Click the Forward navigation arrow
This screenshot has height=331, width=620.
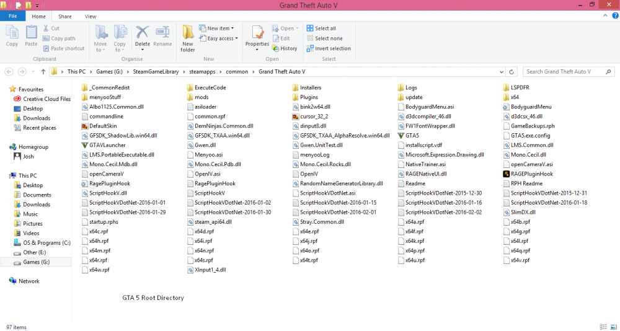tap(22, 71)
